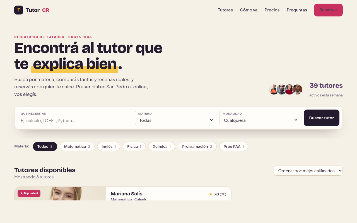
Task: Click the second tutor avatar in the group
Action: click(282, 89)
